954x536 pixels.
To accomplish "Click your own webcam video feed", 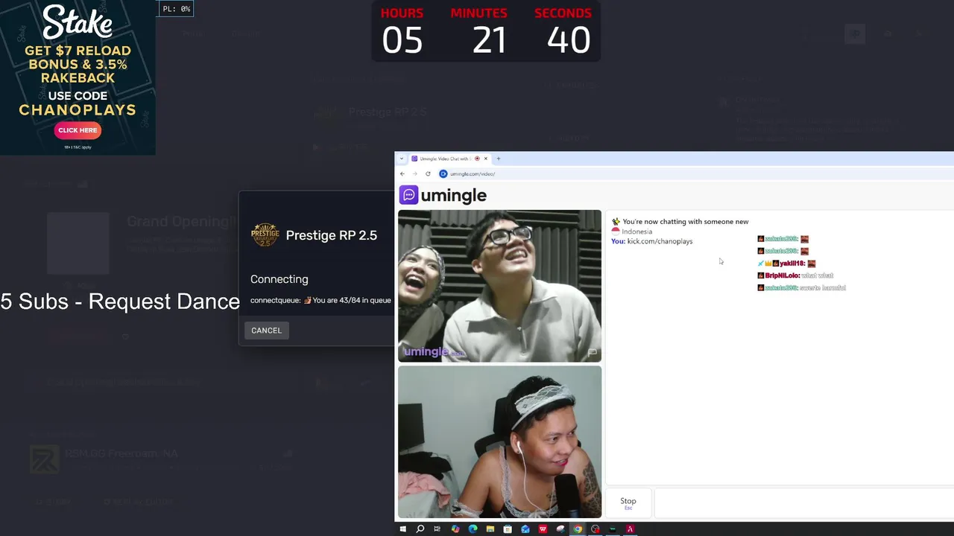I will [499, 441].
